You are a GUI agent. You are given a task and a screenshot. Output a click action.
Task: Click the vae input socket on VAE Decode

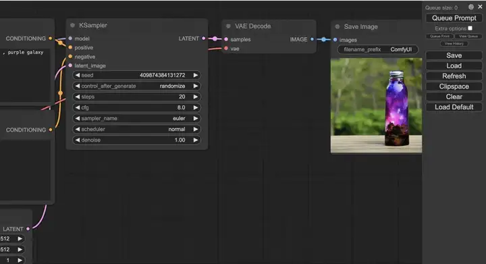[x=226, y=49]
